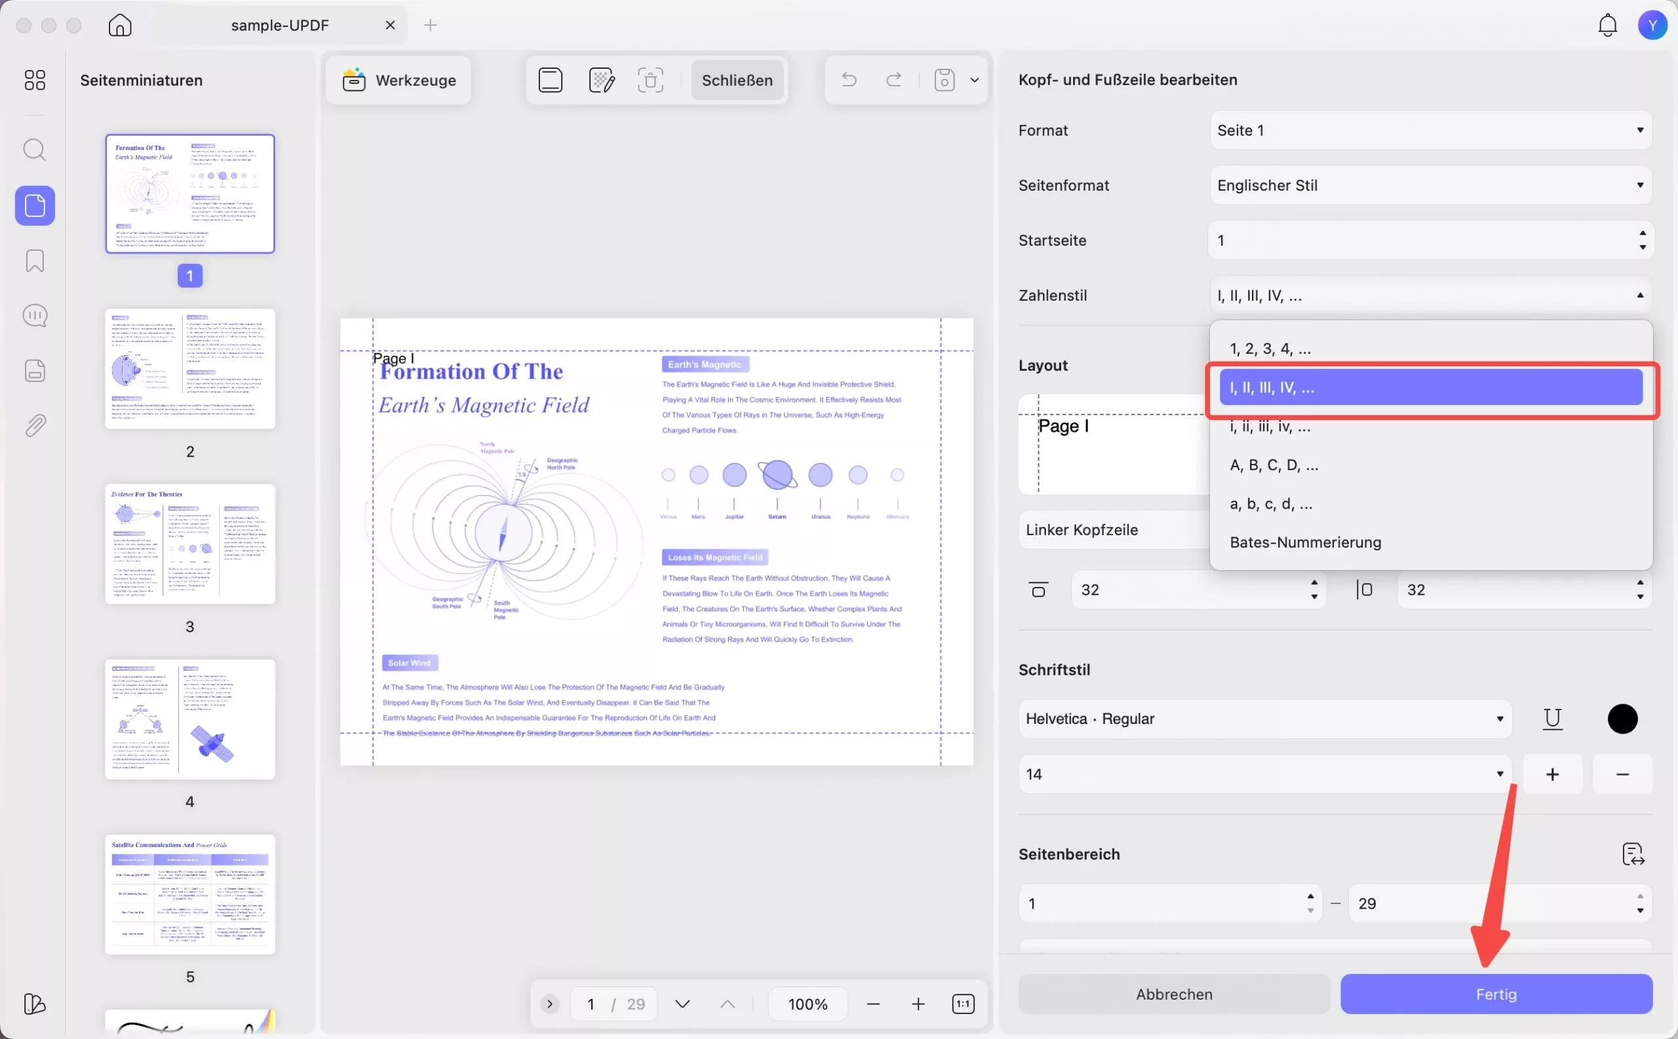Click the home icon

pyautogui.click(x=119, y=26)
